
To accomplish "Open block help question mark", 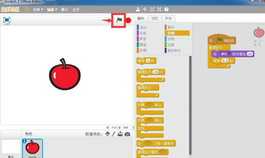I will (x=166, y=10).
